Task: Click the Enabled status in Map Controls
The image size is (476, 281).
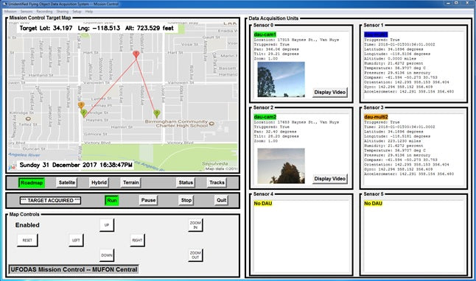Action: [x=27, y=225]
